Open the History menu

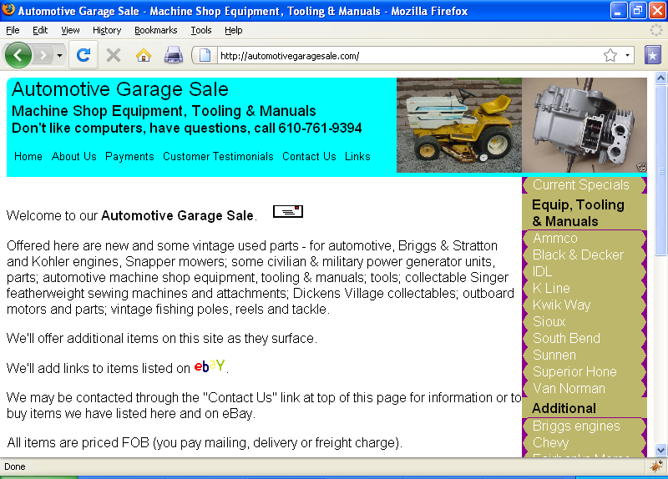[x=107, y=30]
